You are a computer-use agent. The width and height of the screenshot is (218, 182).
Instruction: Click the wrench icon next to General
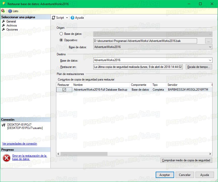click(x=4, y=21)
